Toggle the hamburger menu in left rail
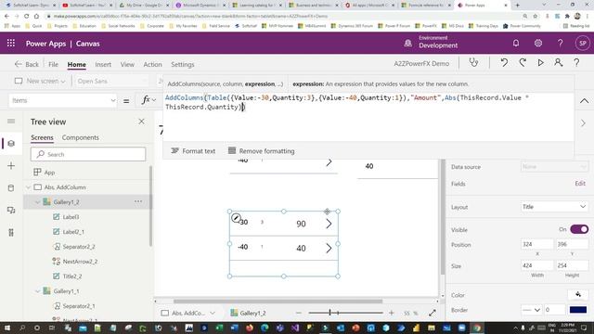This screenshot has width=594, height=334. click(x=11, y=122)
